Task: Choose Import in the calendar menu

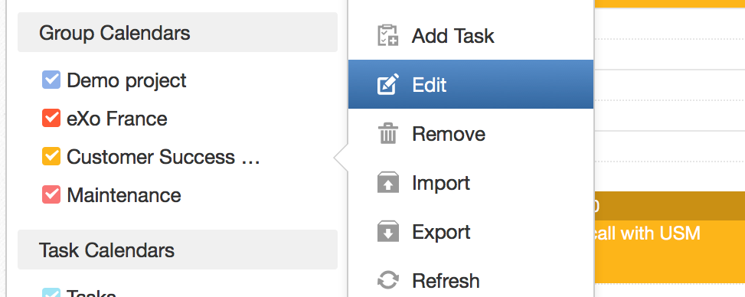Action: [470, 182]
